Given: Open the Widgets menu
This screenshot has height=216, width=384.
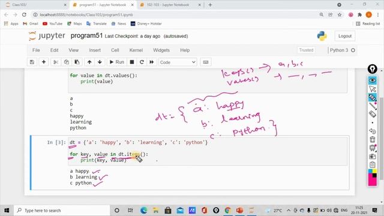Looking at the screenshot, I should pyautogui.click(x=161, y=50).
